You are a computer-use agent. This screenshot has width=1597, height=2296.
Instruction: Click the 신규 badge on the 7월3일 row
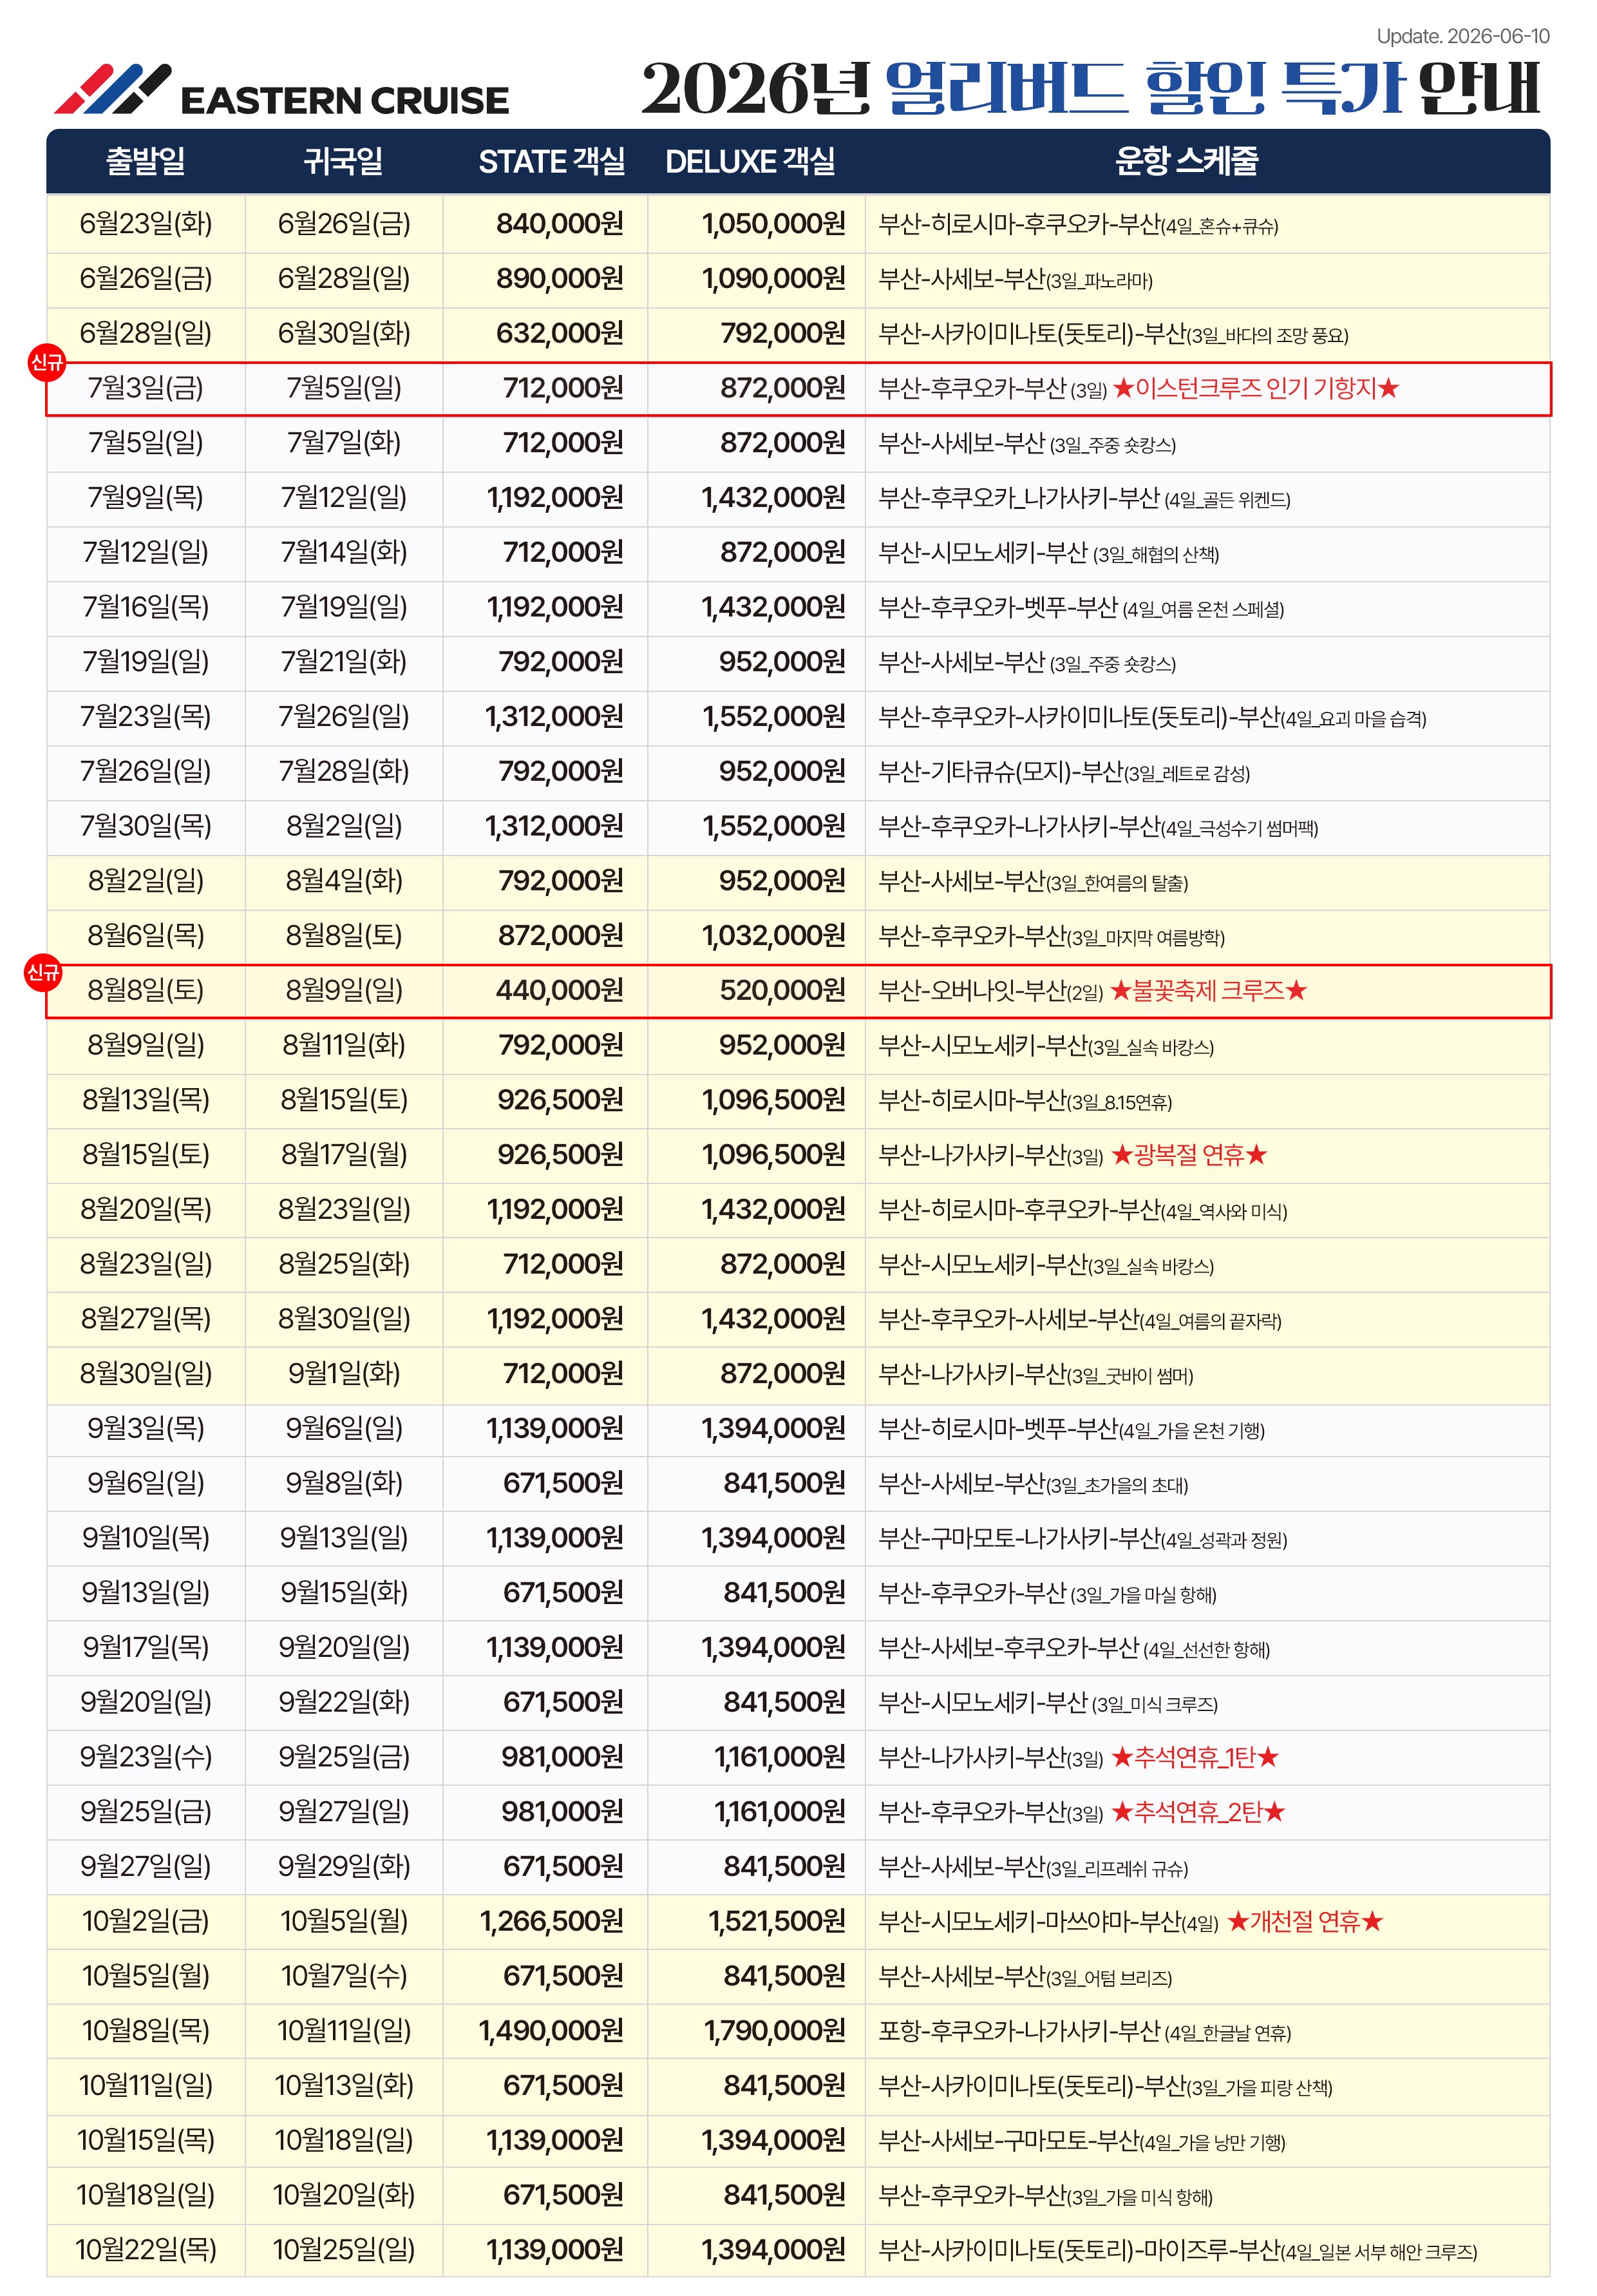click(x=46, y=362)
